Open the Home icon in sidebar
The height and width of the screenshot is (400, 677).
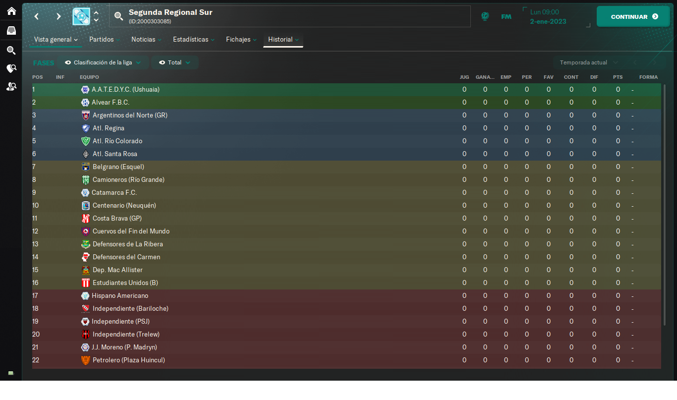click(11, 11)
